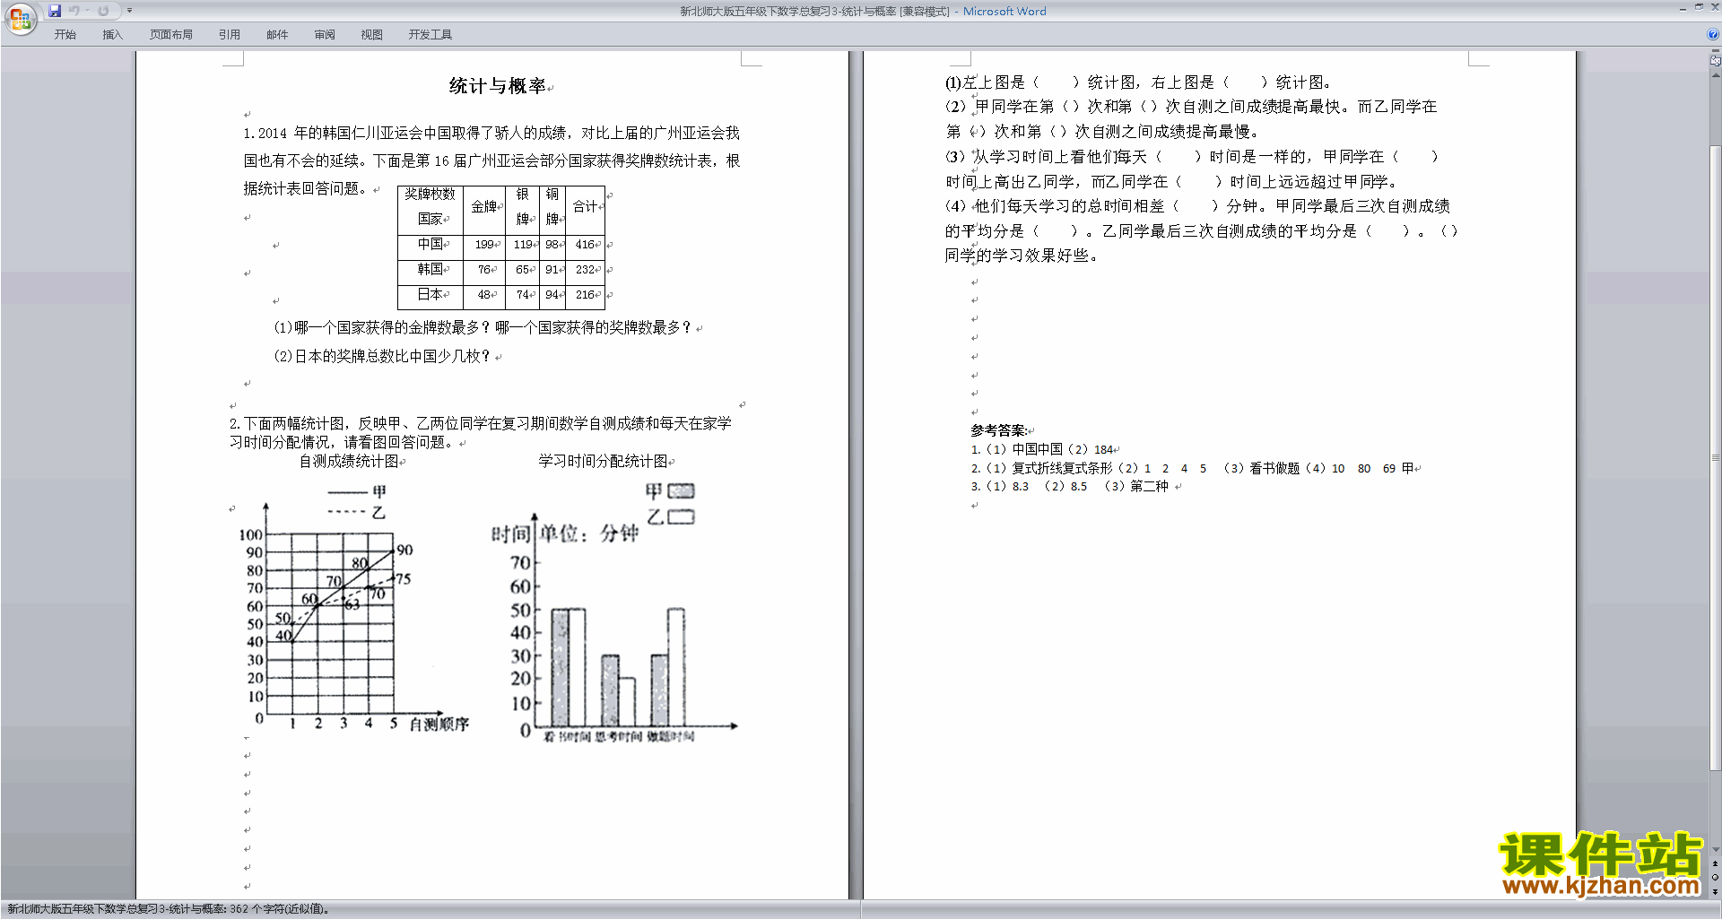Click question (2) 日本的奖牌总数比中国少几枚

click(x=382, y=356)
